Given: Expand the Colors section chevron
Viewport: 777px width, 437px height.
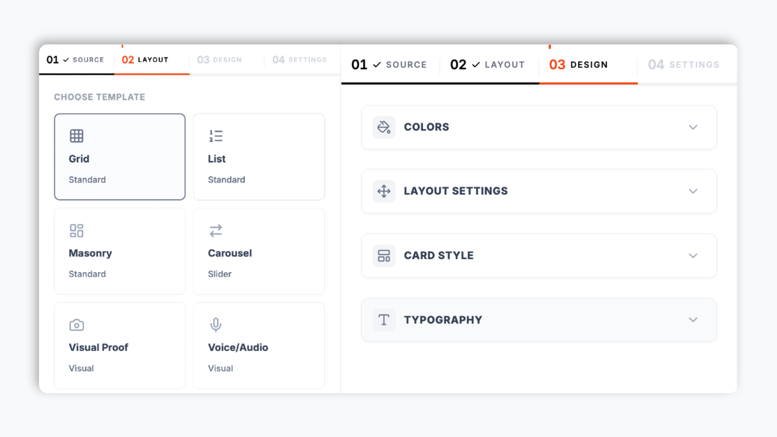Looking at the screenshot, I should pos(693,127).
